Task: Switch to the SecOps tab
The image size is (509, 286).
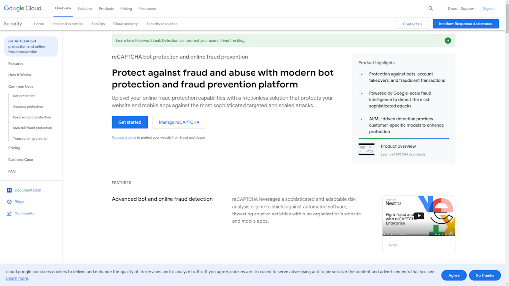Action: pos(98,24)
